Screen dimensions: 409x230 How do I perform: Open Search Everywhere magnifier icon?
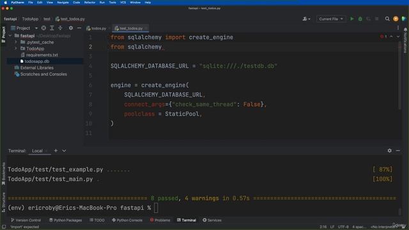(x=387, y=19)
